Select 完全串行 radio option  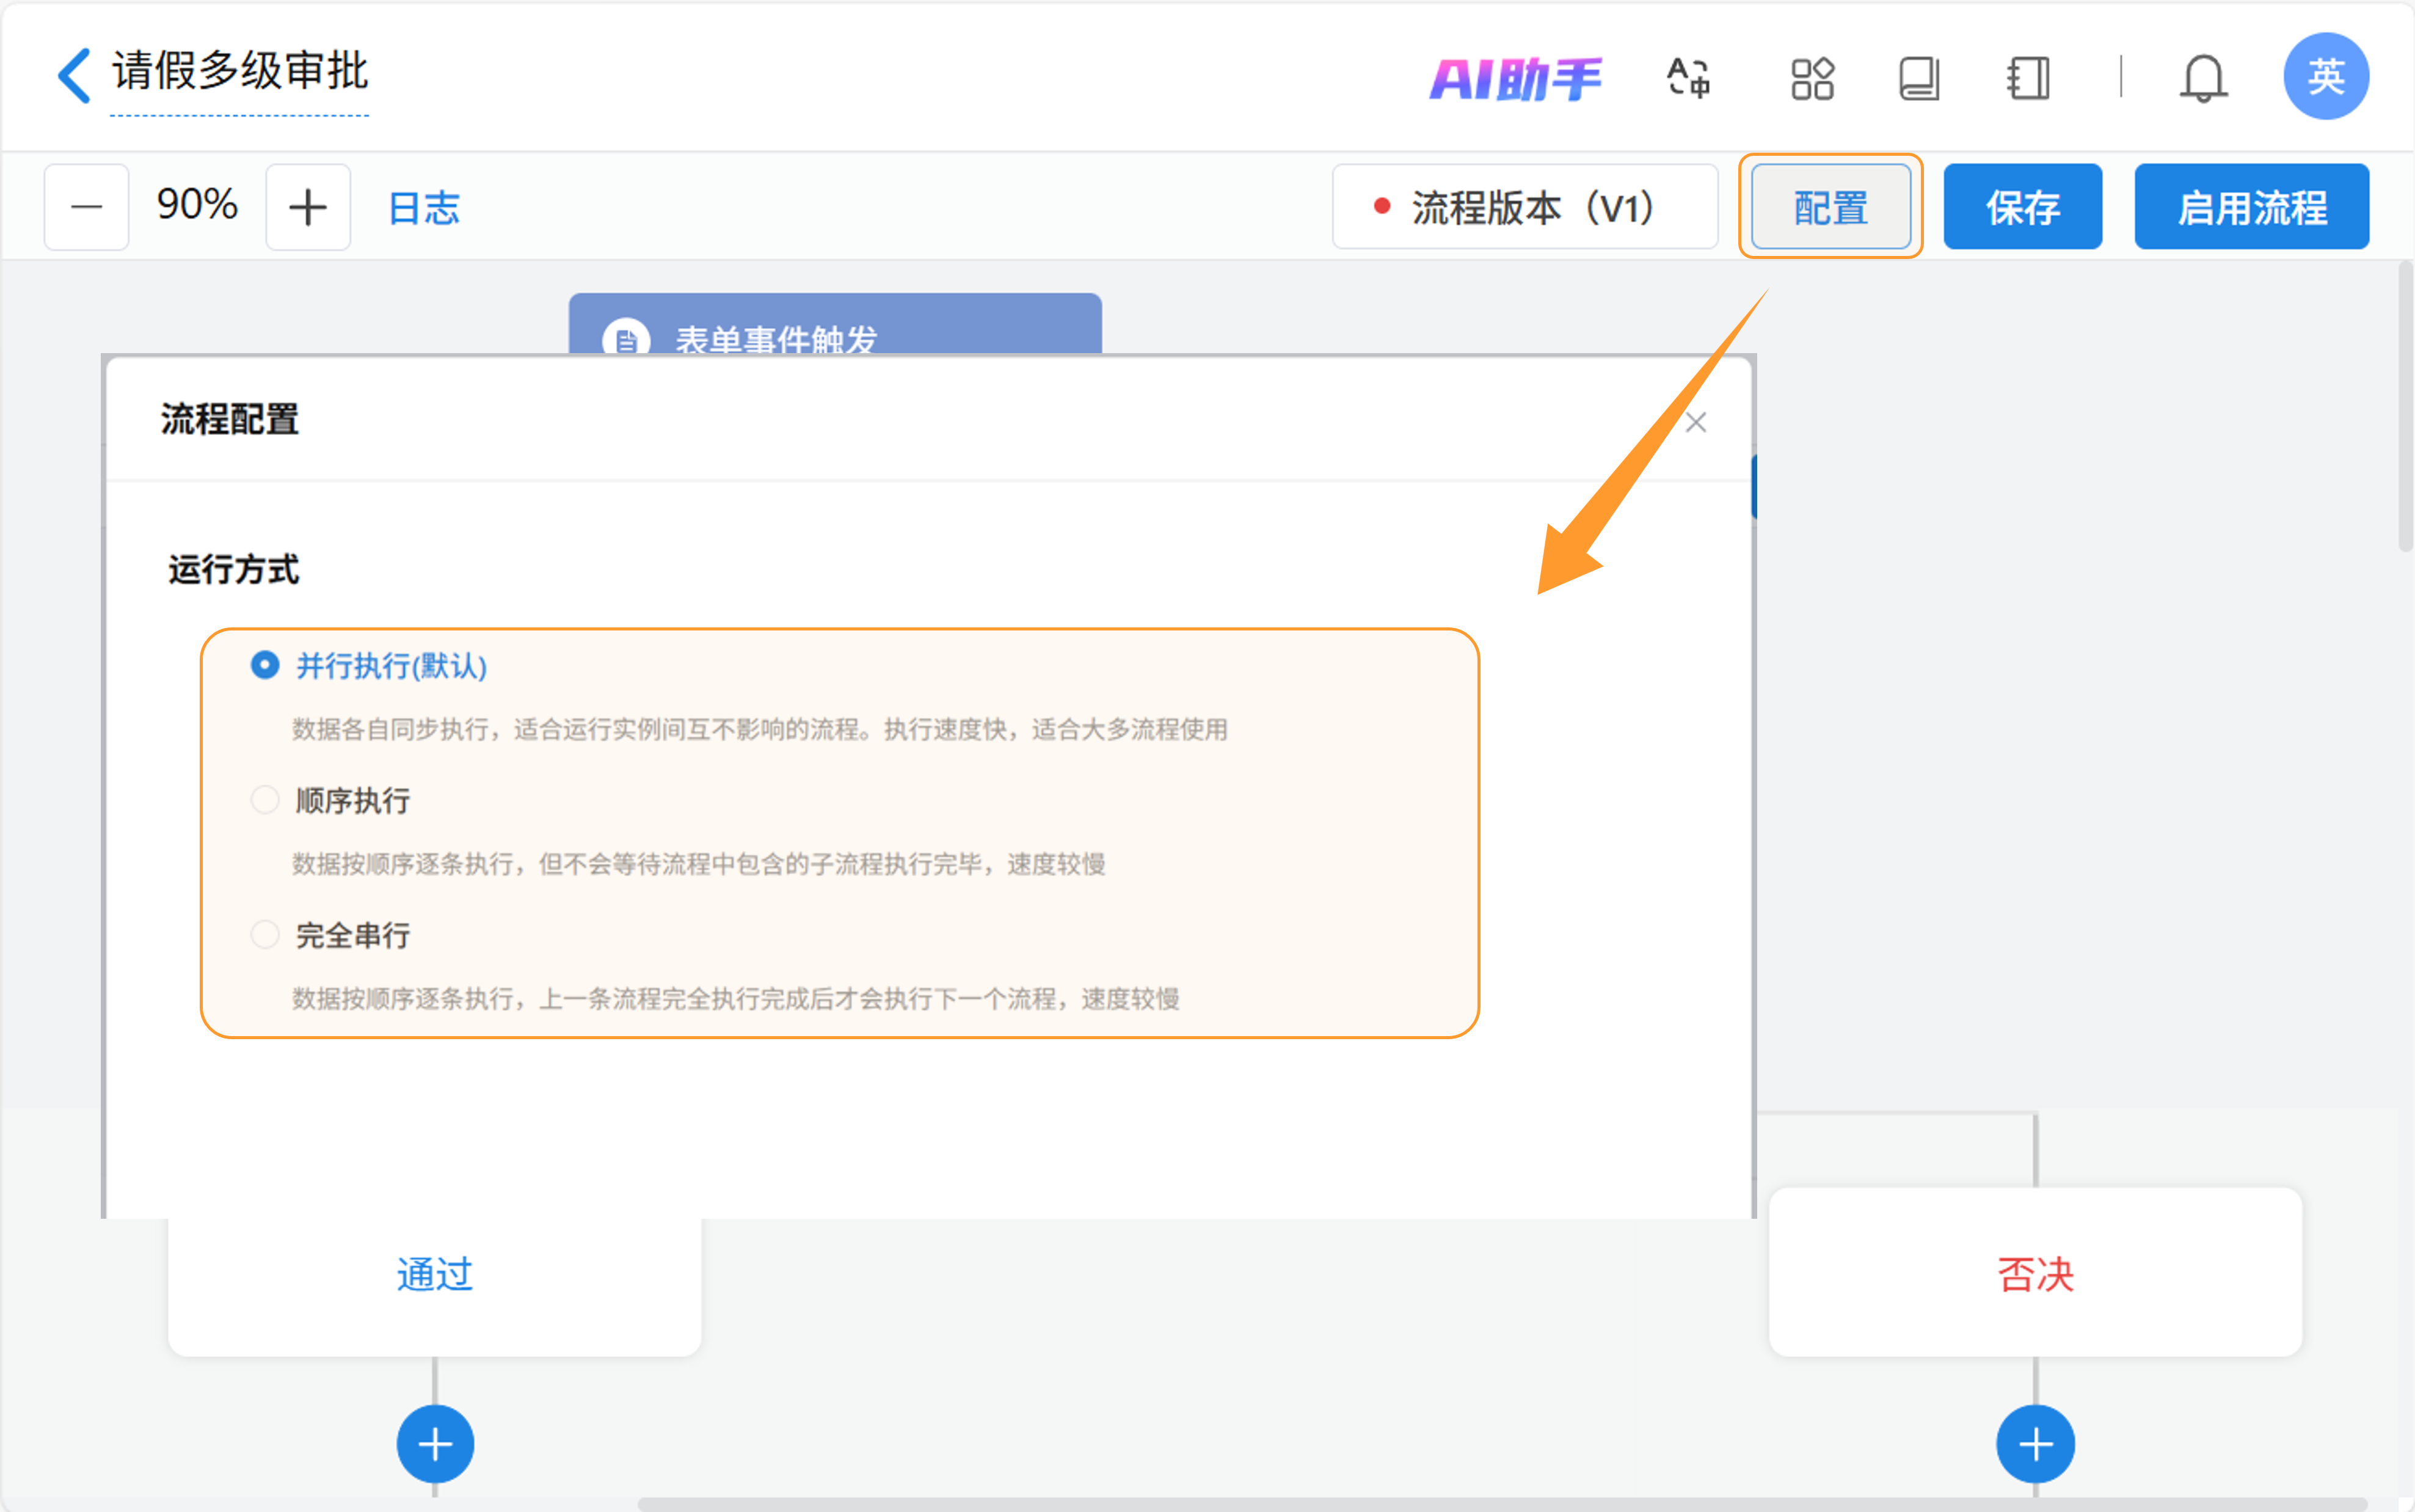(265, 935)
